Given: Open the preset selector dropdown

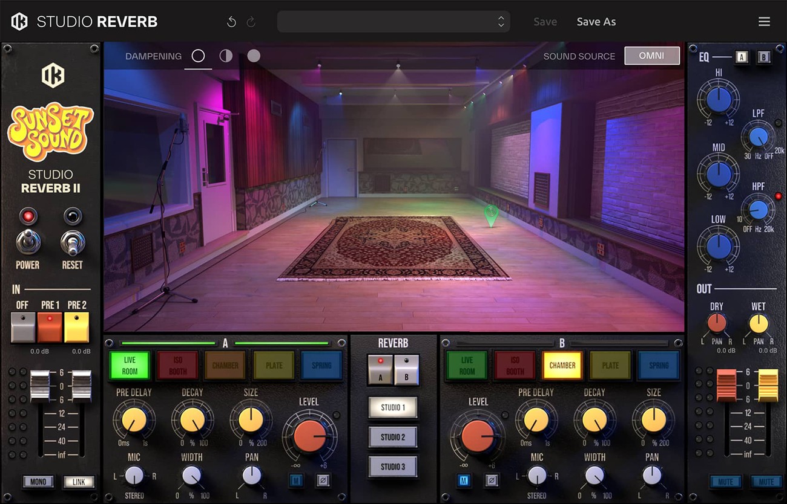Looking at the screenshot, I should pos(393,21).
